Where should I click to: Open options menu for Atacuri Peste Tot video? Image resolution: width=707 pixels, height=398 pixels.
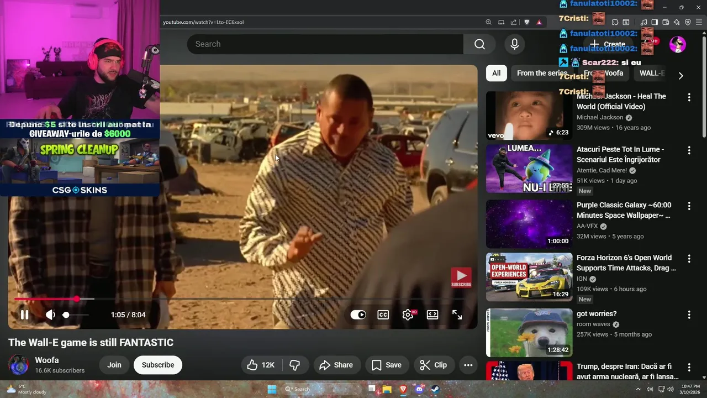click(689, 150)
